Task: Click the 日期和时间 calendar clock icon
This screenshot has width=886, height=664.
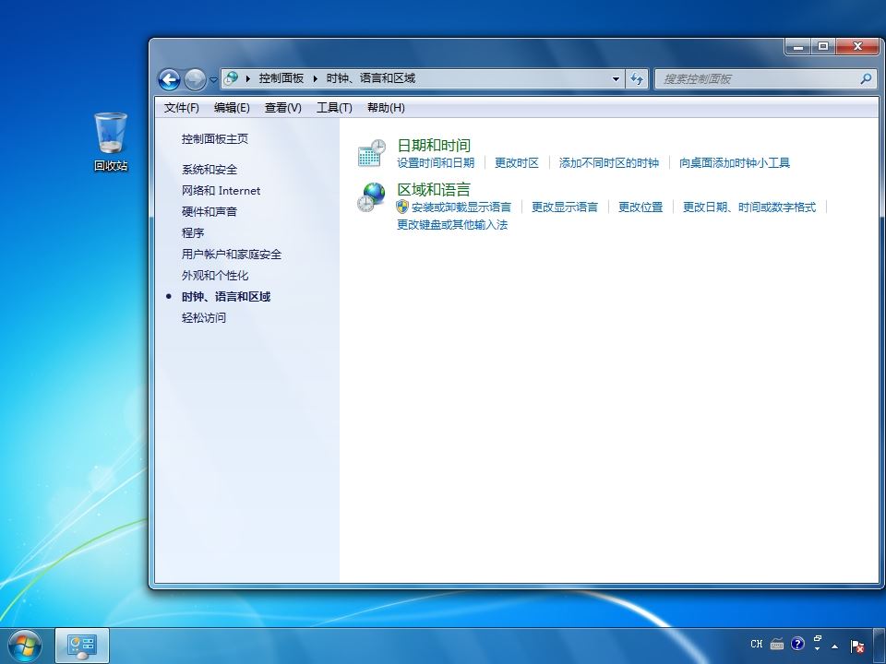Action: pos(372,153)
